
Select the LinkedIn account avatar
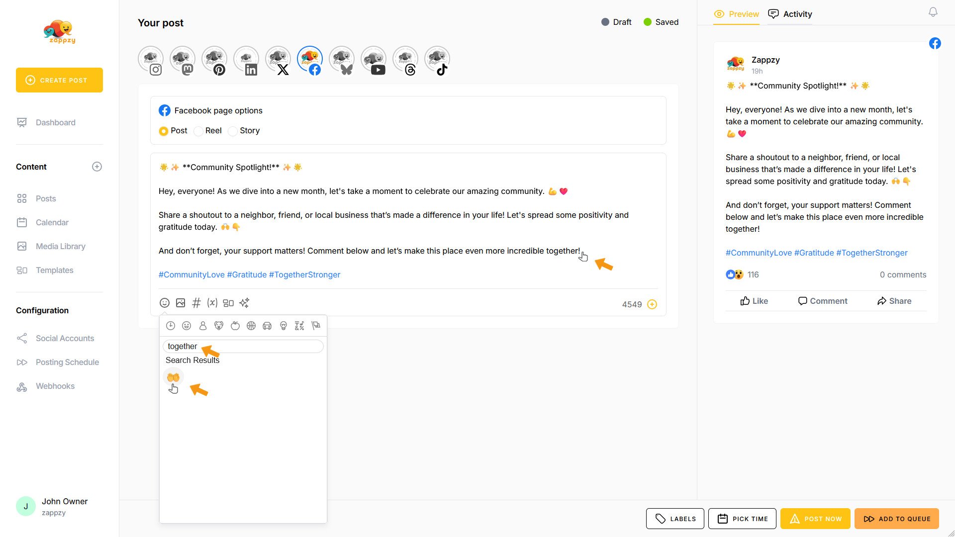coord(246,60)
